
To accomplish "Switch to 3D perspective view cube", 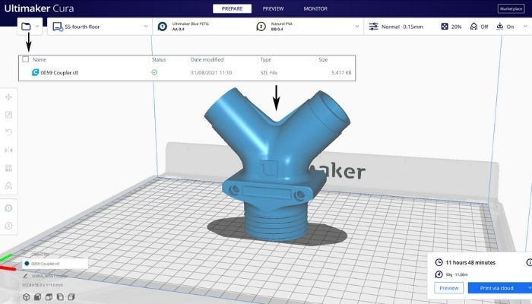I will tap(26, 297).
